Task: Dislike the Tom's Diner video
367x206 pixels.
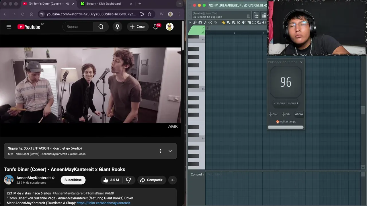Action: pos(128,180)
